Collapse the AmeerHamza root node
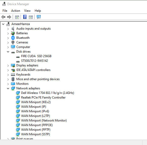Image resolution: width=147 pixels, height=145 pixels. pyautogui.click(x=3, y=24)
